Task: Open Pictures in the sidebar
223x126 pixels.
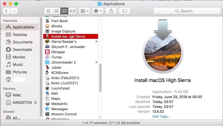Action: tap(20, 72)
